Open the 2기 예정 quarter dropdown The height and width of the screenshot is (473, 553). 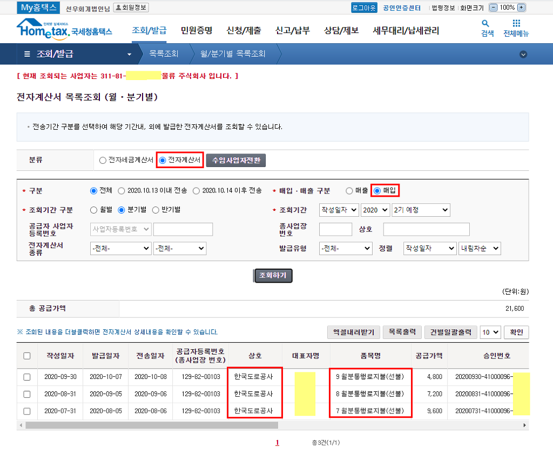pyautogui.click(x=421, y=210)
